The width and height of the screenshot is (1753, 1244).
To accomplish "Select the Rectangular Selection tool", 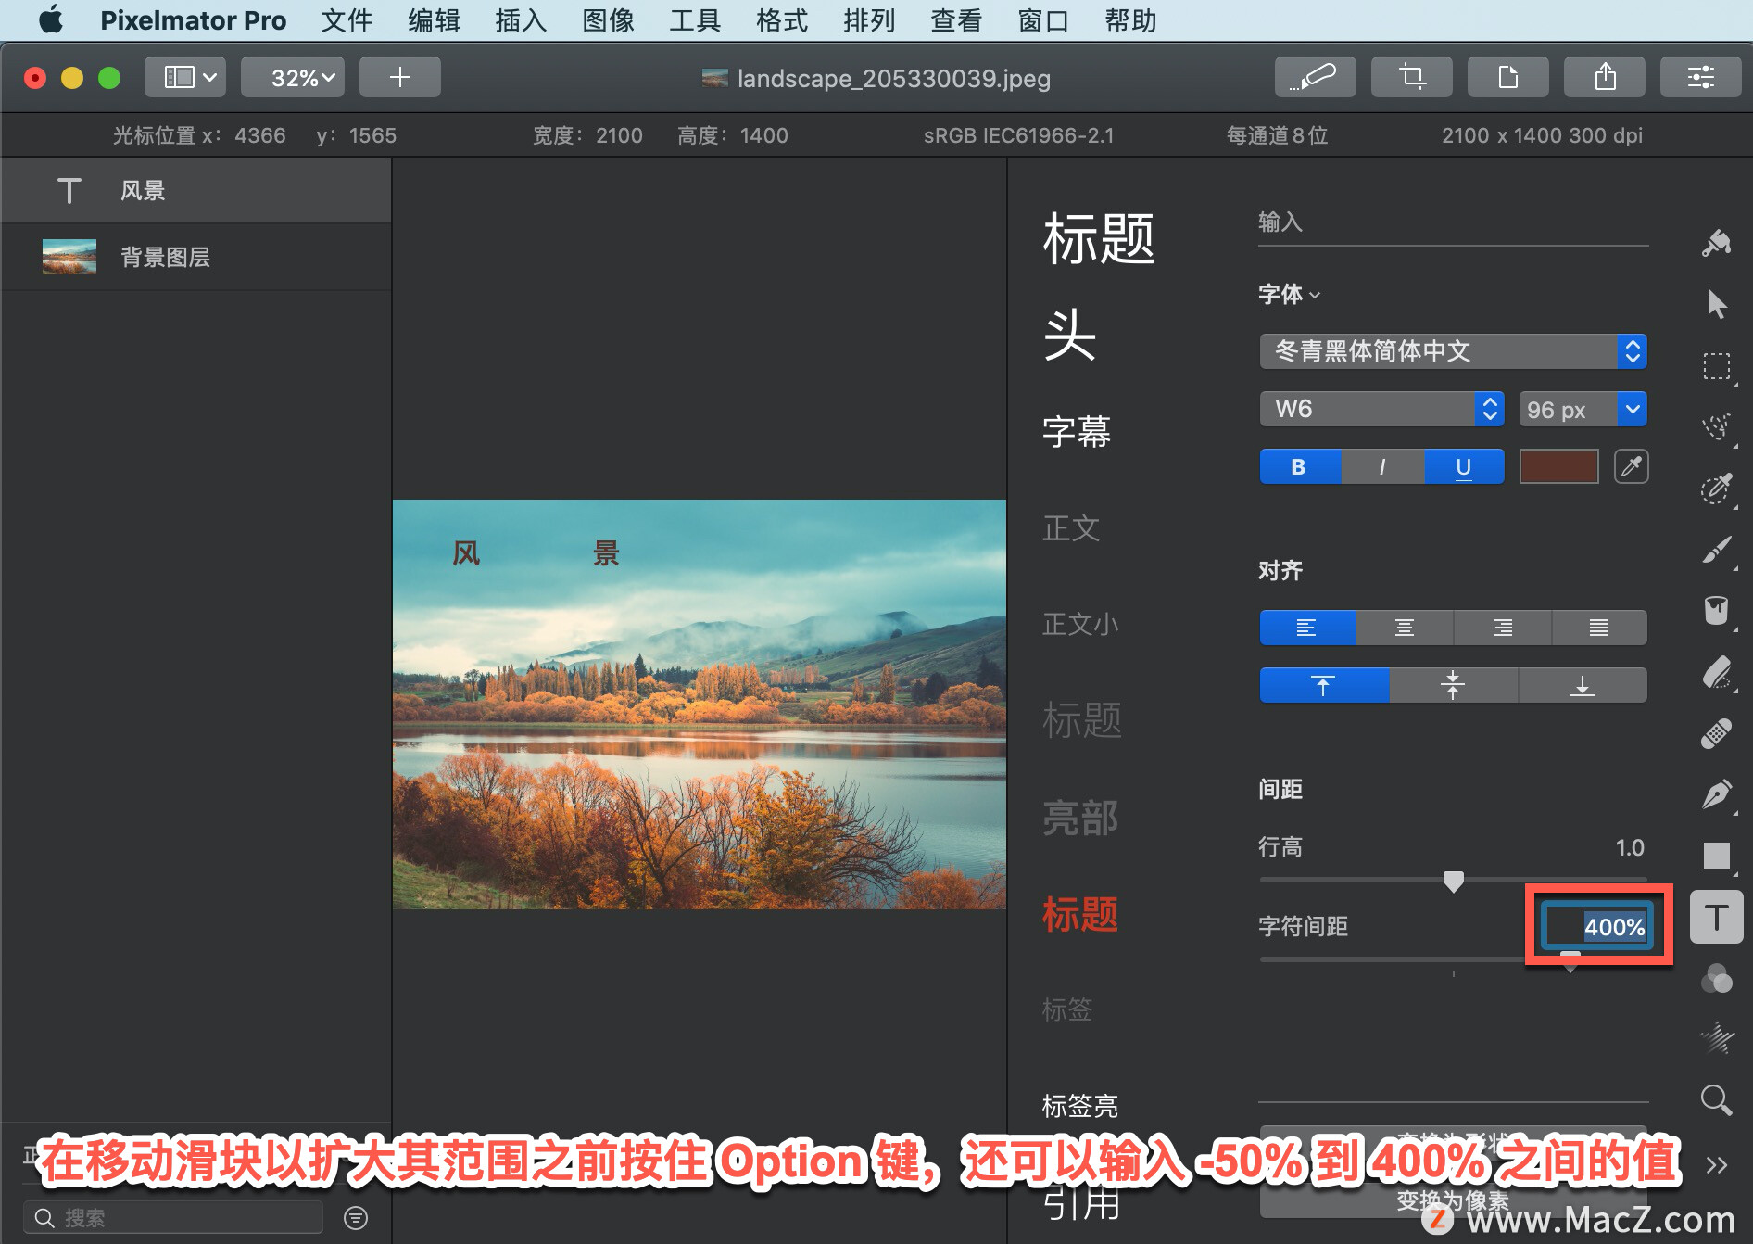I will [x=1716, y=366].
